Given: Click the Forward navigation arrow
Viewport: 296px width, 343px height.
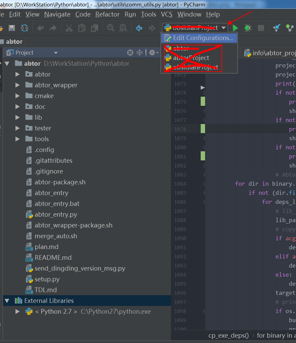Looking at the screenshot, I should (152, 28).
